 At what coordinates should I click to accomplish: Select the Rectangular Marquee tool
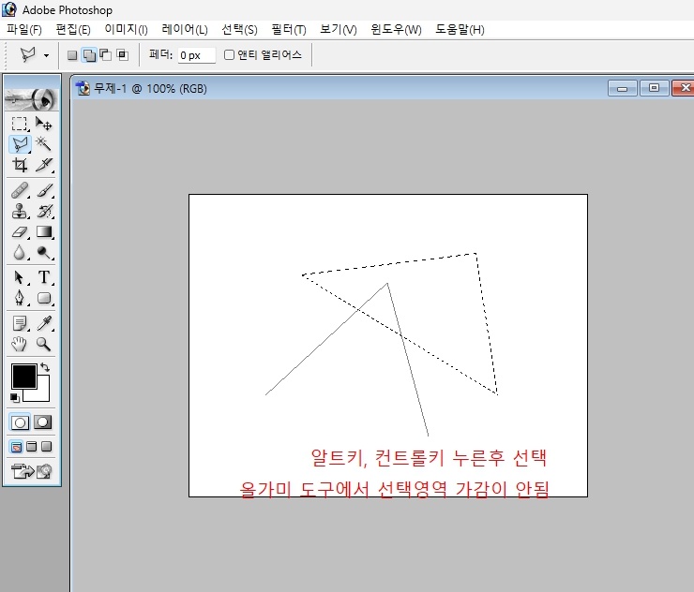pos(20,124)
